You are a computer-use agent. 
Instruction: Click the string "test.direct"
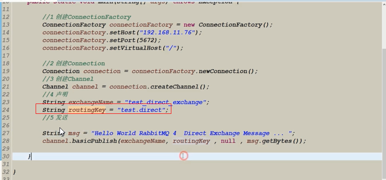click(141, 110)
